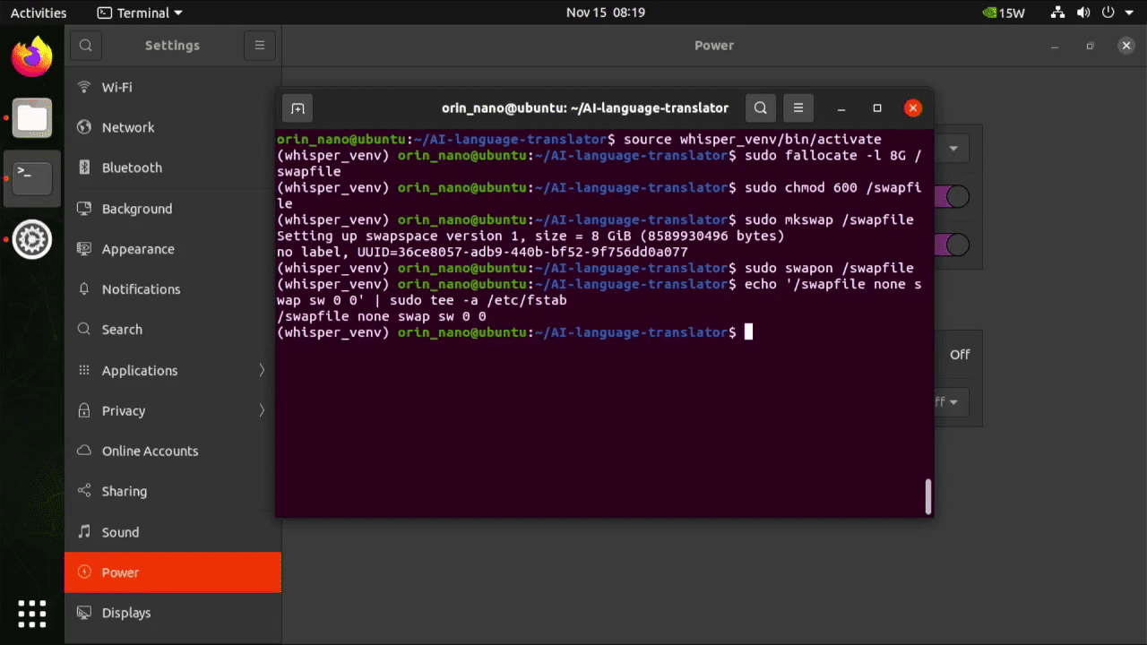
Task: Click the terminal scrollbar
Action: [x=927, y=495]
